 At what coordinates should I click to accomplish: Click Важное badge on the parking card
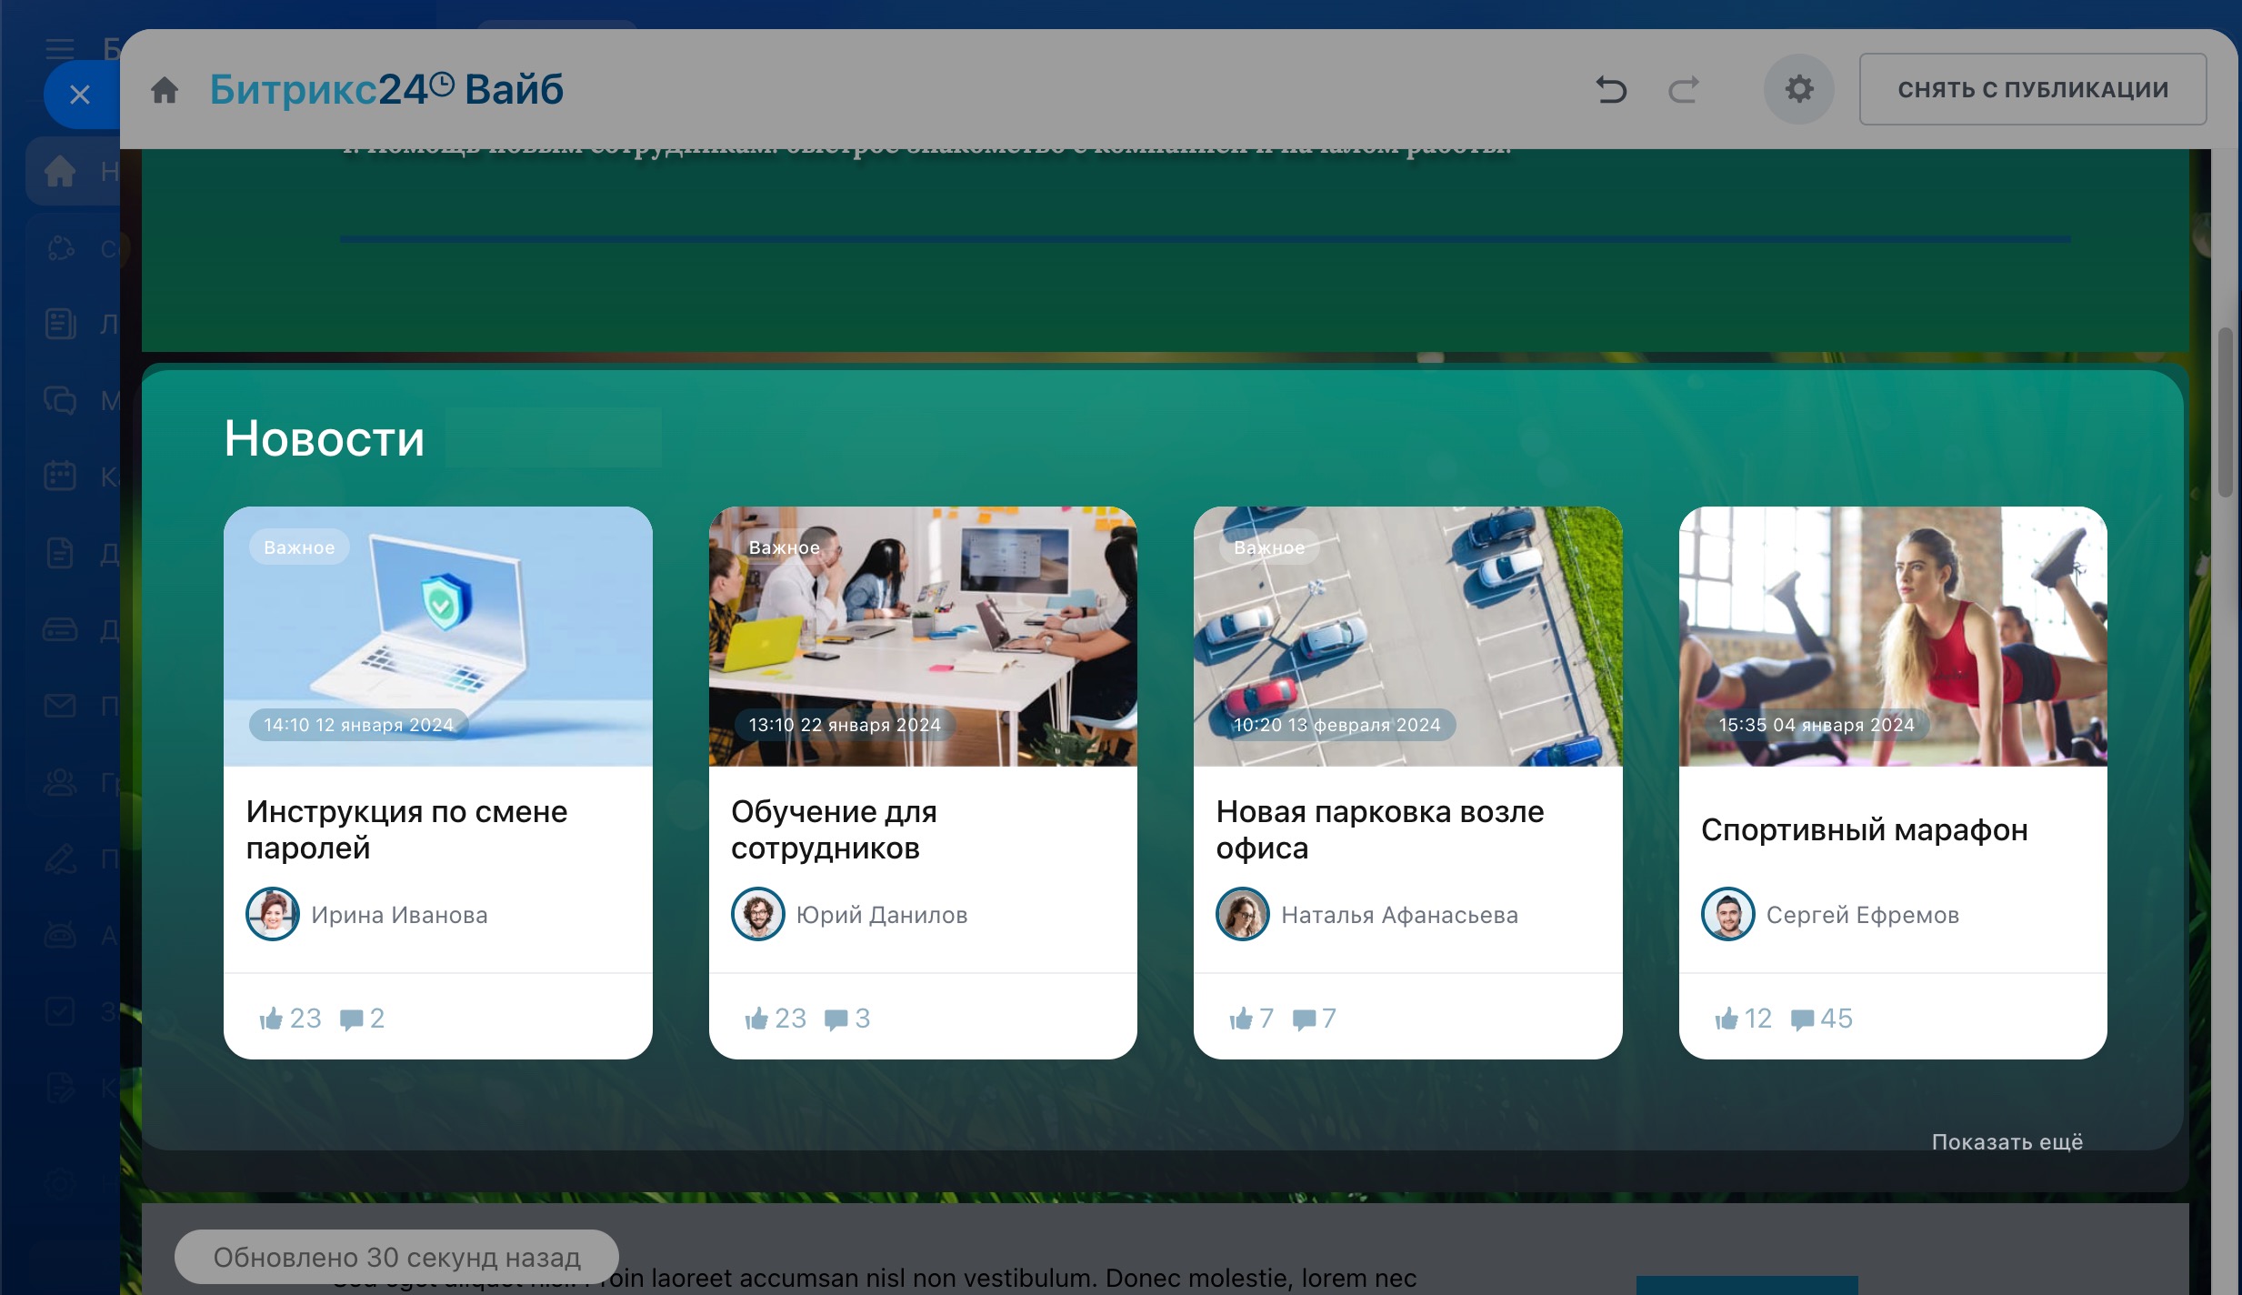[x=1269, y=547]
